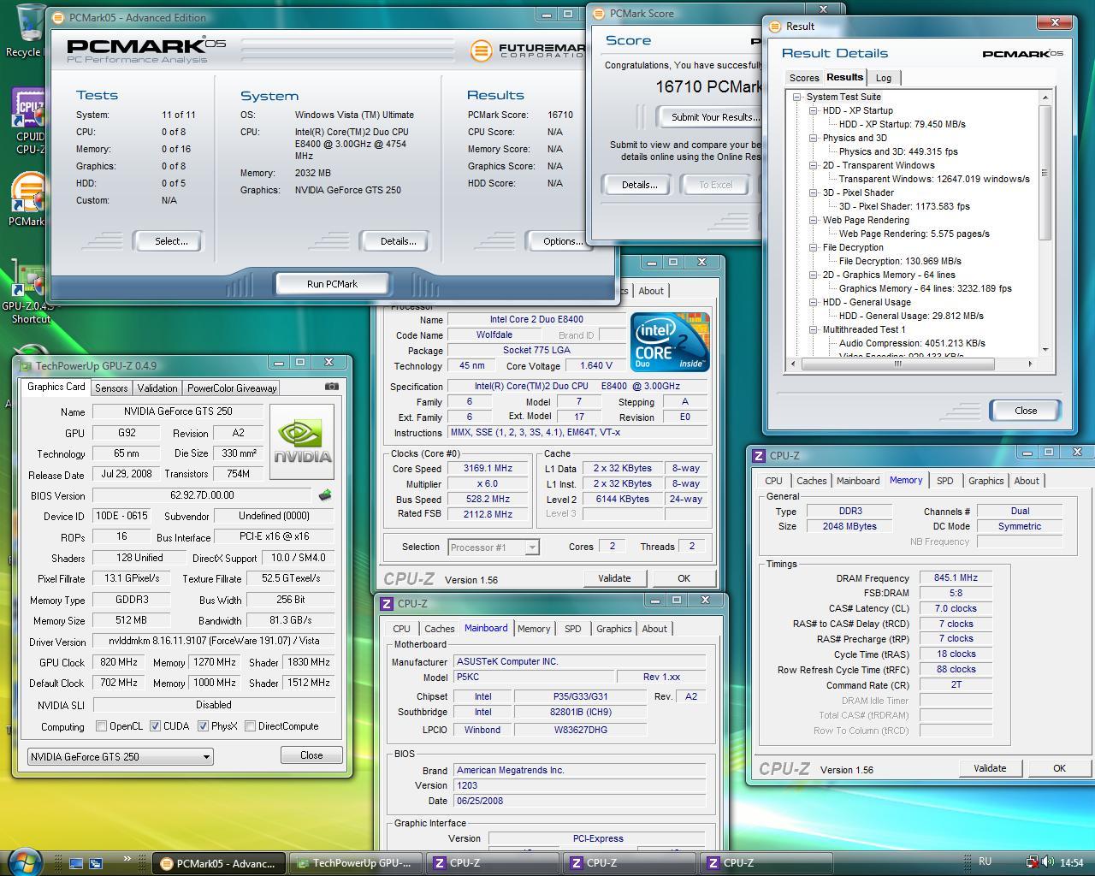This screenshot has width=1095, height=876.
Task: Collapse the File Decryption node
Action: [x=814, y=248]
